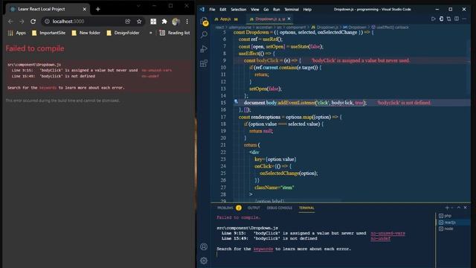
Task: Open the Explorer icon in VS Code activity bar
Action: (x=205, y=21)
